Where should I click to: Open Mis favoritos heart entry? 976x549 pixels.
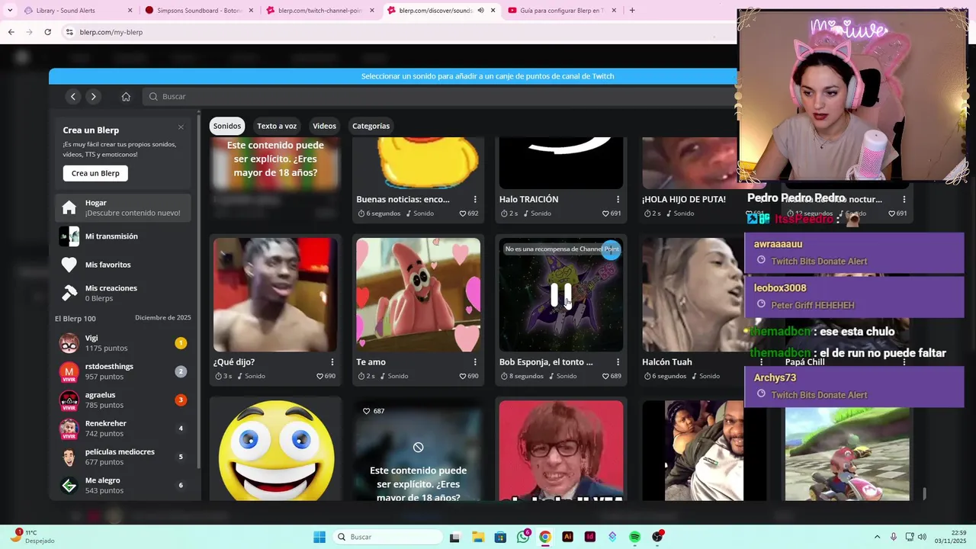pyautogui.click(x=123, y=265)
